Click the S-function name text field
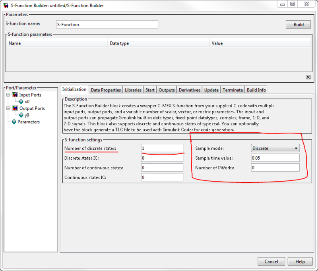Viewport: 318px width, 271px height. coord(107,25)
